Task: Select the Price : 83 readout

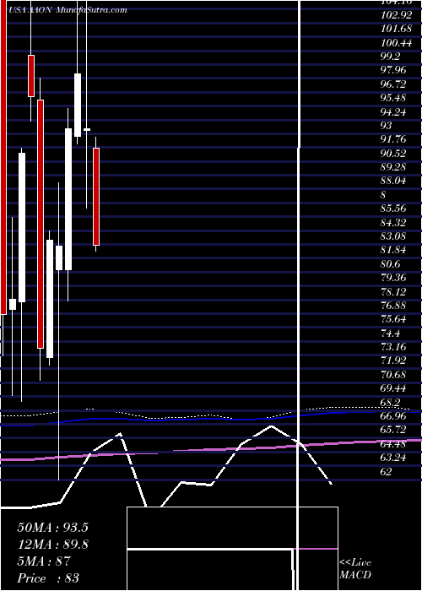Action: point(48,578)
